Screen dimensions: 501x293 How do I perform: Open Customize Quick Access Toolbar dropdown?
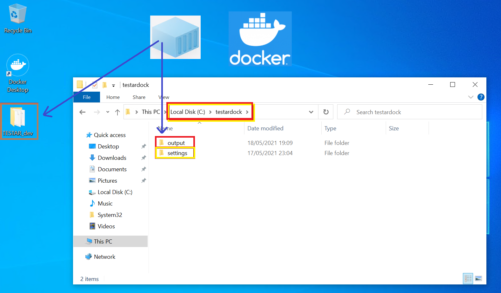[113, 85]
